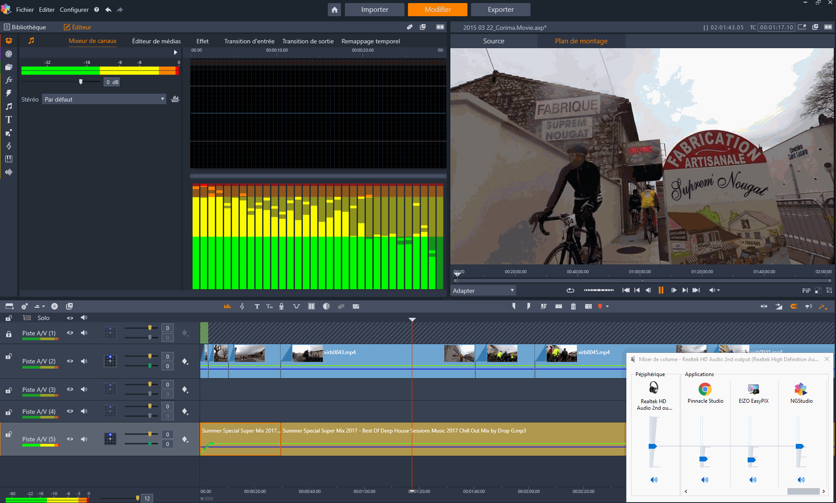Toggle visibility eye for Piste A/V (2)
This screenshot has width=836, height=503.
click(x=70, y=361)
